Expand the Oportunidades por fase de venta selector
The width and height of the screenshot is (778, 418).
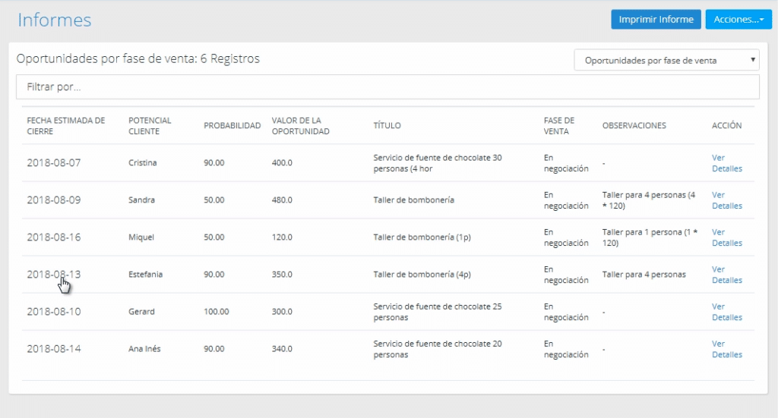[x=666, y=61]
